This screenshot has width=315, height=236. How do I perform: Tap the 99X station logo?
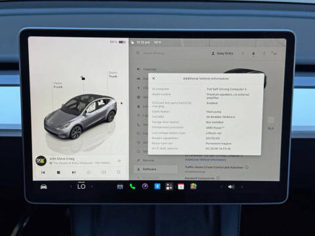click(x=41, y=161)
